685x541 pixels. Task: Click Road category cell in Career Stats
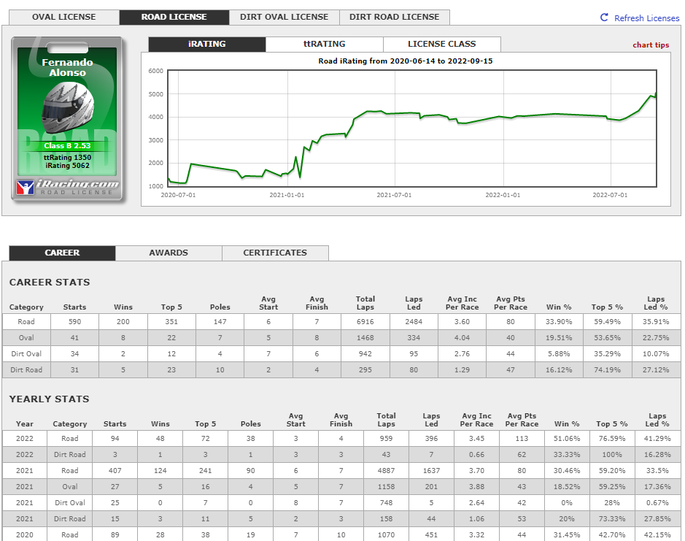[26, 322]
